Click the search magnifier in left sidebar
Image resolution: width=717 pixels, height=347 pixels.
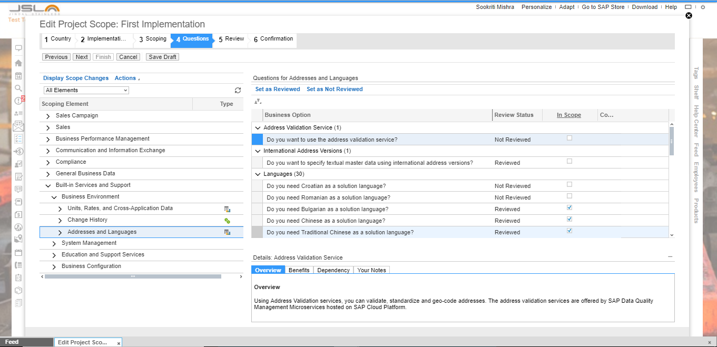[x=18, y=88]
